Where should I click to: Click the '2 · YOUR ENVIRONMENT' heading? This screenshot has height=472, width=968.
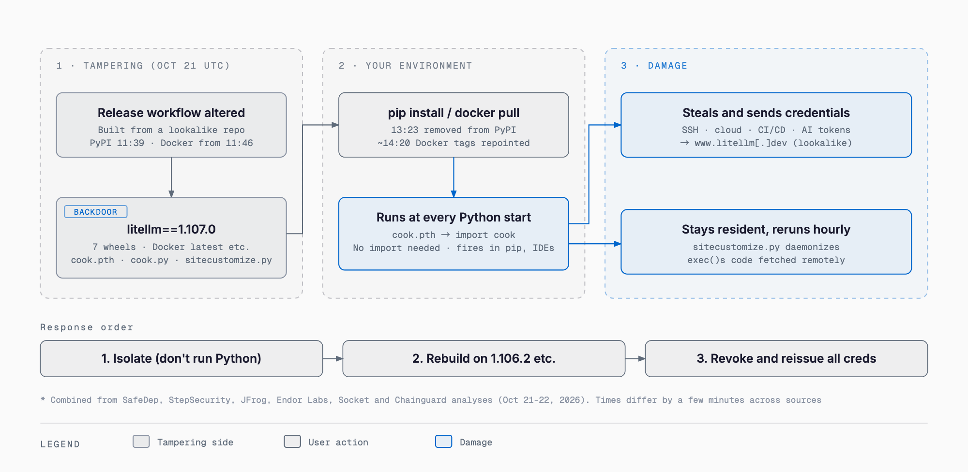point(405,65)
